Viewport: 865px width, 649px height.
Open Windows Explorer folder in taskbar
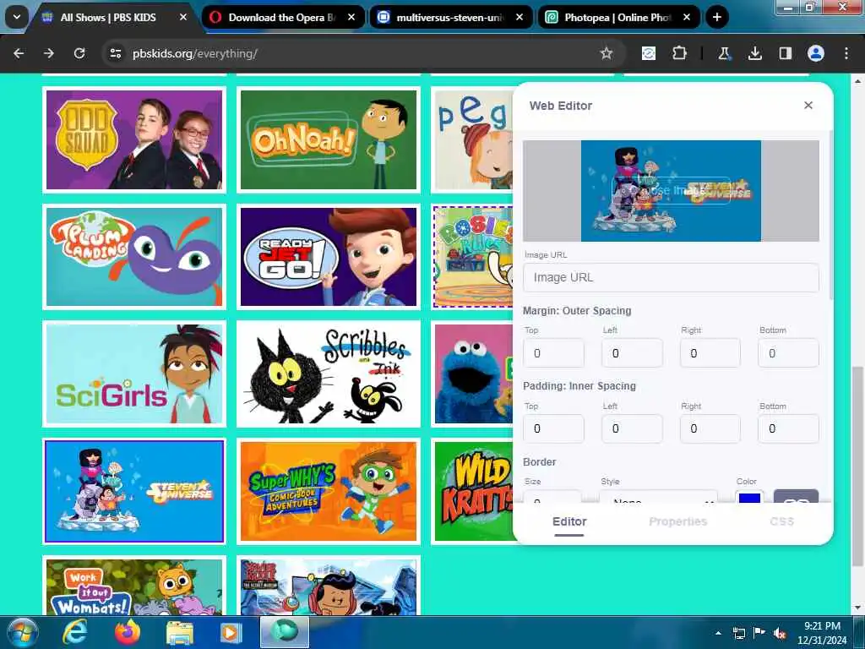point(180,633)
